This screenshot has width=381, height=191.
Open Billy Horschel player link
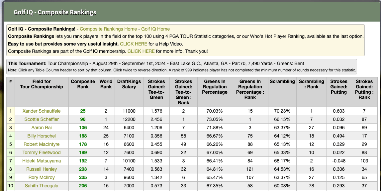42,136
